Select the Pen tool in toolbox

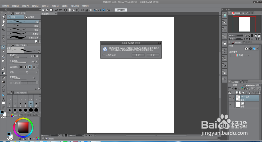click(3, 47)
